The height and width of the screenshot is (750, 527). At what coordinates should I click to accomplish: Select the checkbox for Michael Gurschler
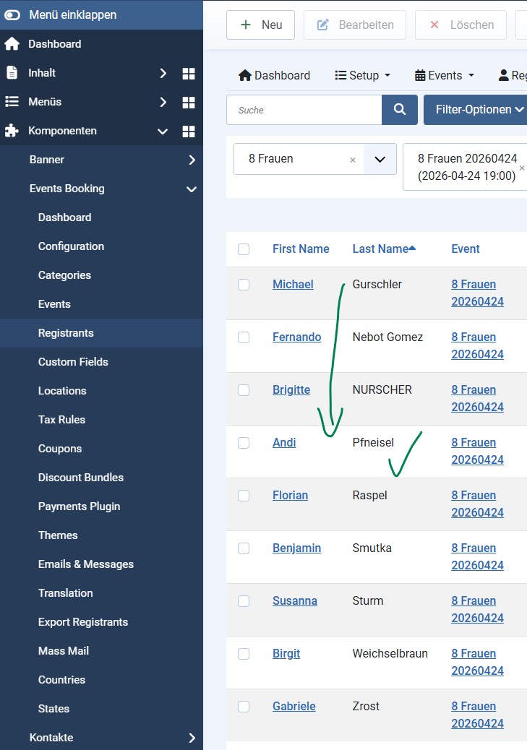tap(244, 285)
